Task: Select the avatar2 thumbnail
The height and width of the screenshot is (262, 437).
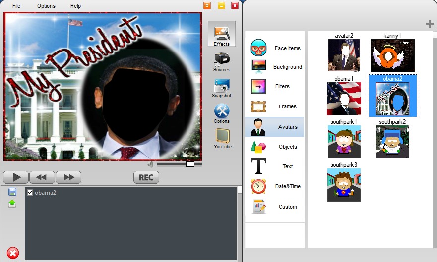Action: pyautogui.click(x=344, y=55)
